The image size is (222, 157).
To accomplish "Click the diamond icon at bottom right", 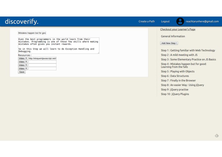I will point(217,136).
